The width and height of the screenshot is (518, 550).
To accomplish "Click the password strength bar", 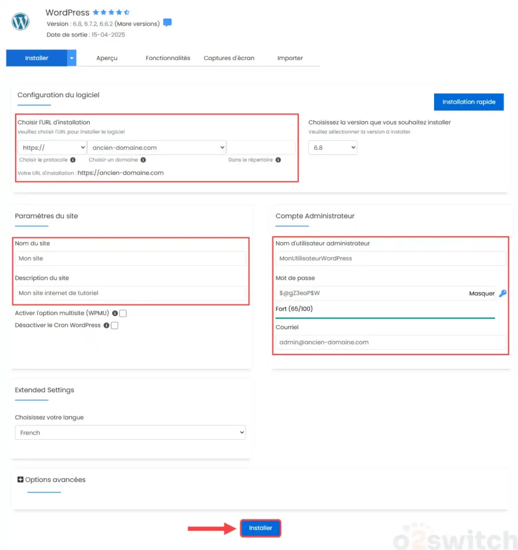I will (x=385, y=318).
